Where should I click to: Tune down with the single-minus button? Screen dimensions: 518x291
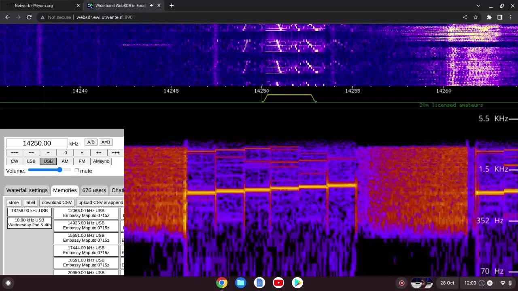click(48, 152)
